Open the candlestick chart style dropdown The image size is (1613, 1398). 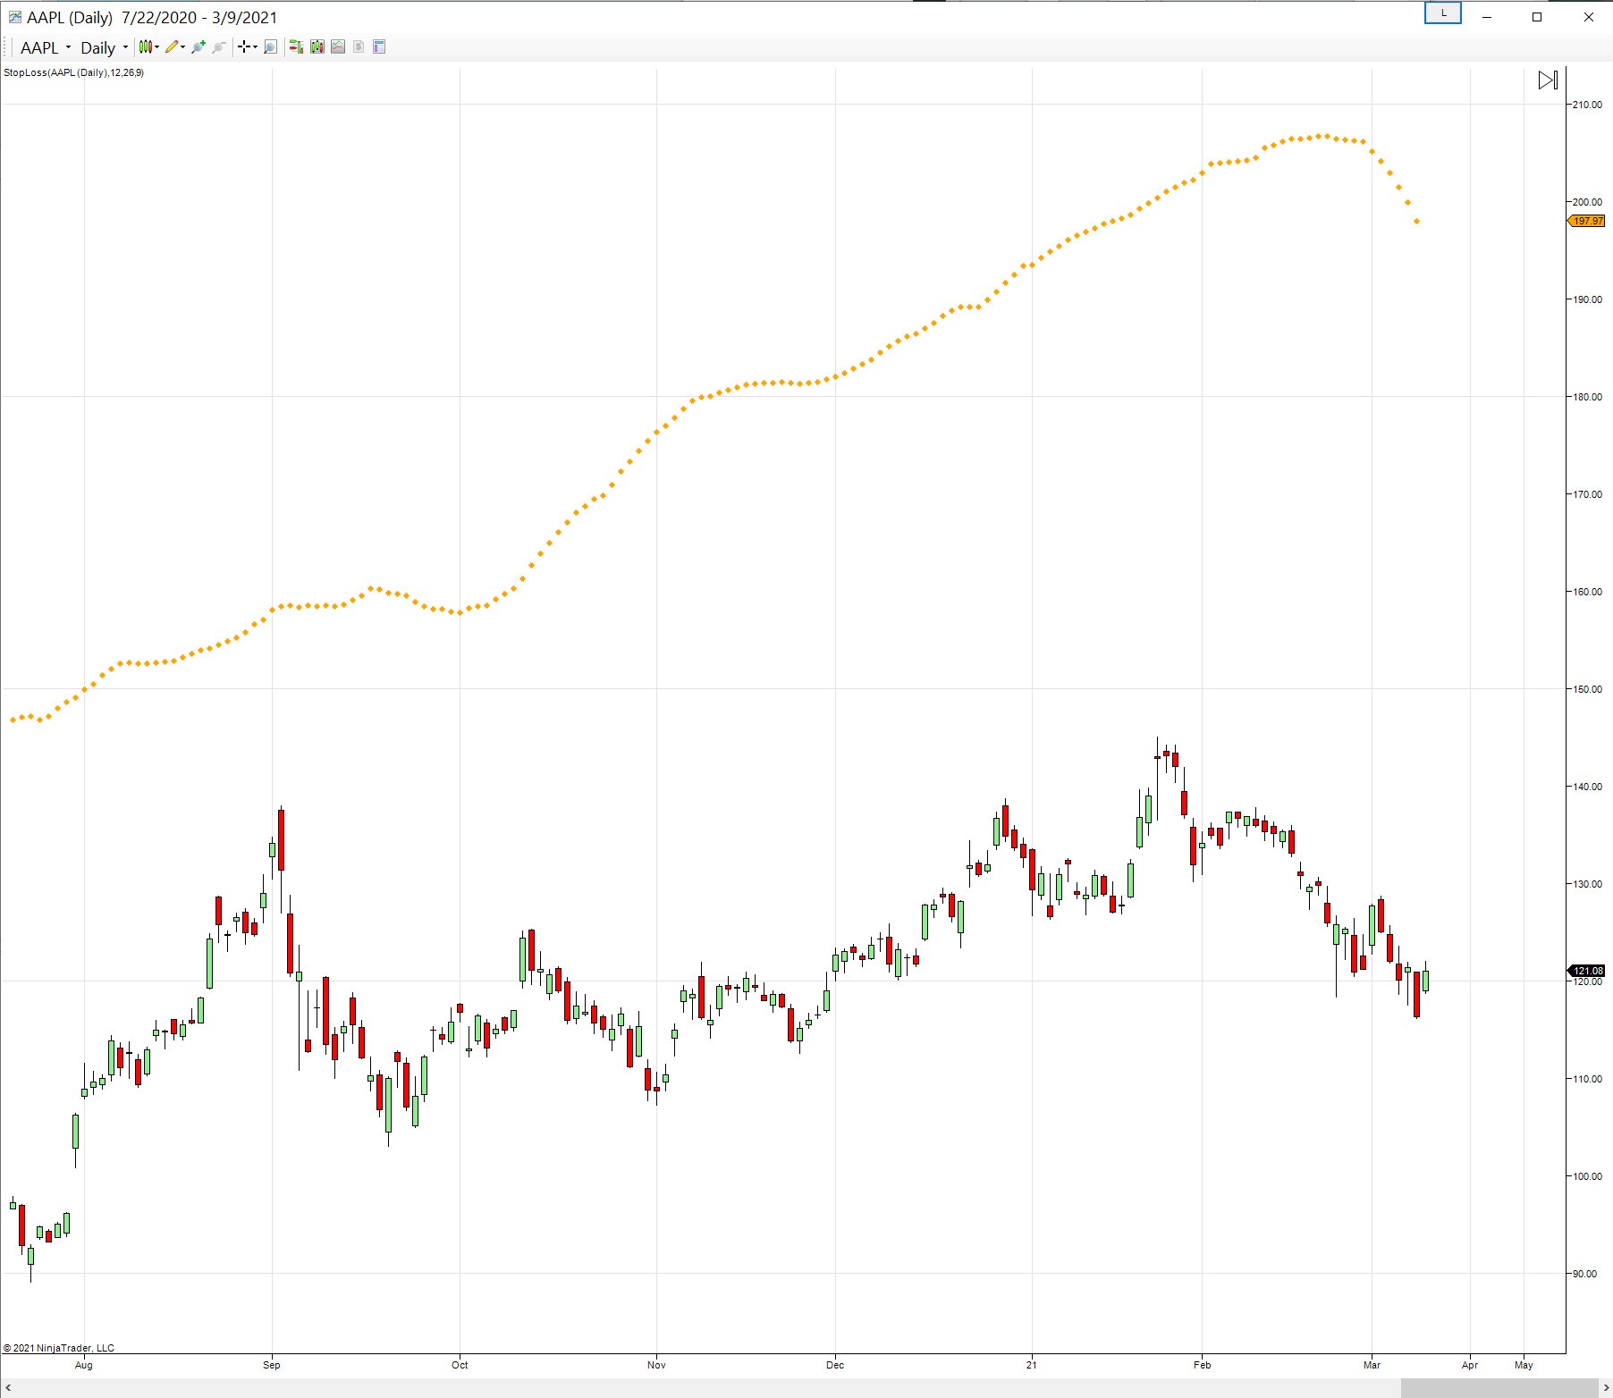[x=148, y=46]
